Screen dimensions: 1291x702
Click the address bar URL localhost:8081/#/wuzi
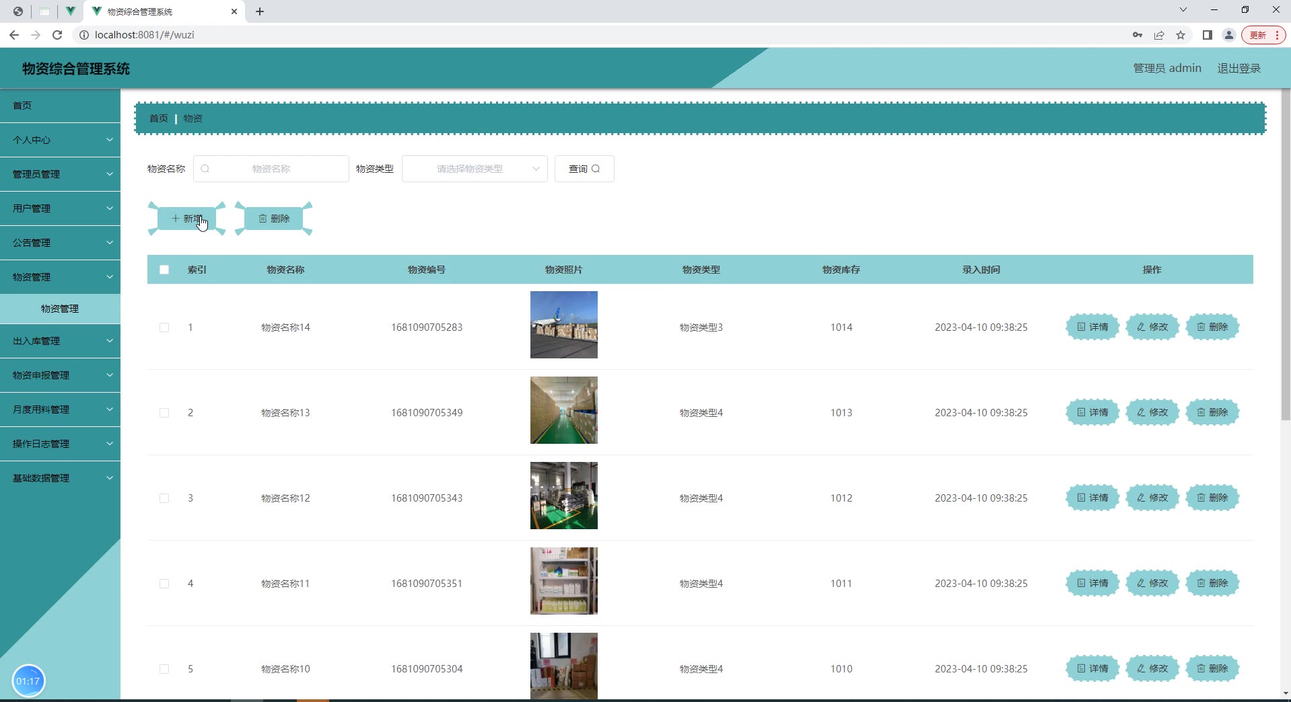point(145,35)
